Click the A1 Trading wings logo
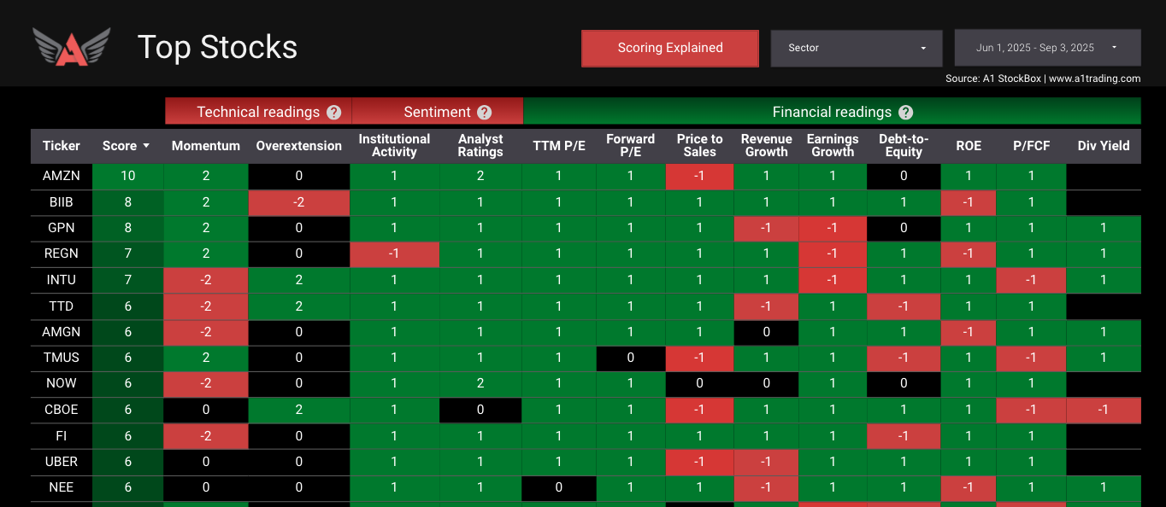1166x507 pixels. (71, 47)
